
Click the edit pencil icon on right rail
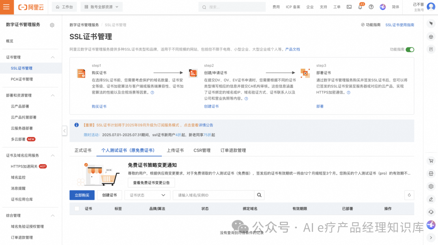[431, 199]
